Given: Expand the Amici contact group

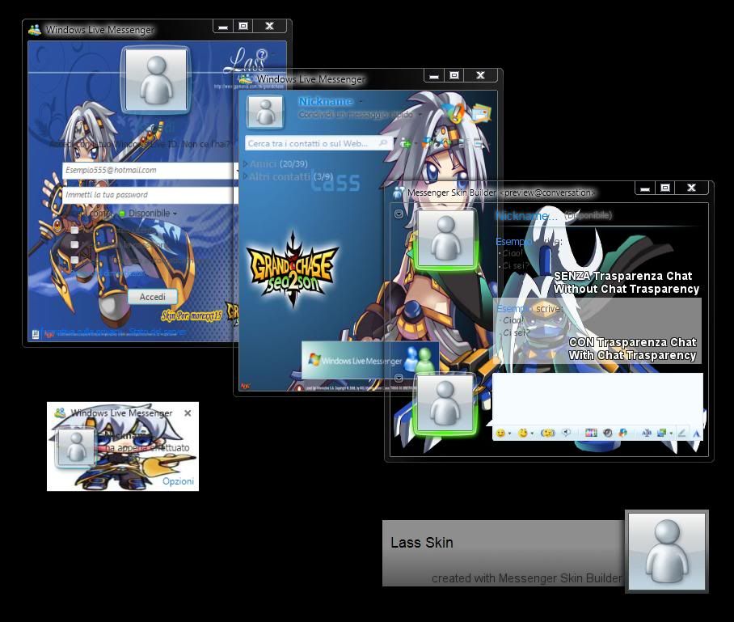Looking at the screenshot, I should (x=246, y=164).
